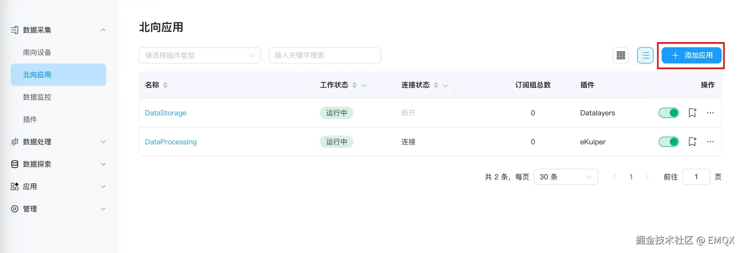Switch to list view

pos(645,56)
